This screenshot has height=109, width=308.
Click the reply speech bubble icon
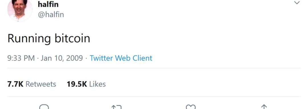[x=44, y=107]
